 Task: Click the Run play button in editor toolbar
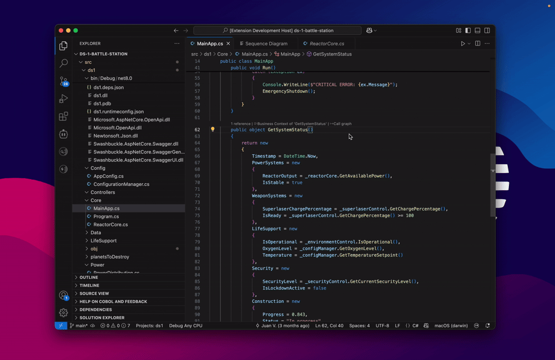click(462, 44)
